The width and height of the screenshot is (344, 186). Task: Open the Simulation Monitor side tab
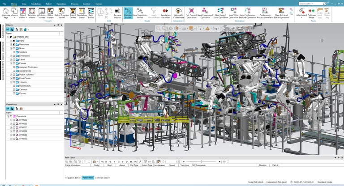(3, 51)
